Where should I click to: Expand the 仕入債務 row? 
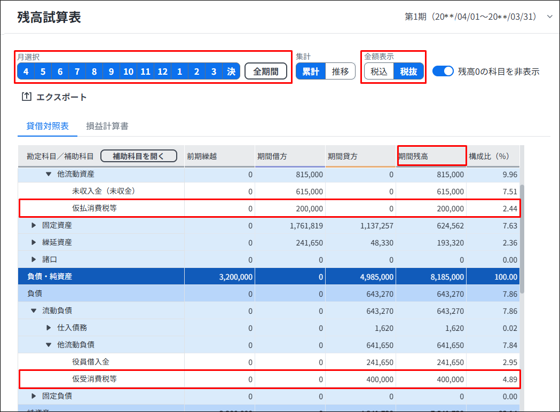coord(49,328)
